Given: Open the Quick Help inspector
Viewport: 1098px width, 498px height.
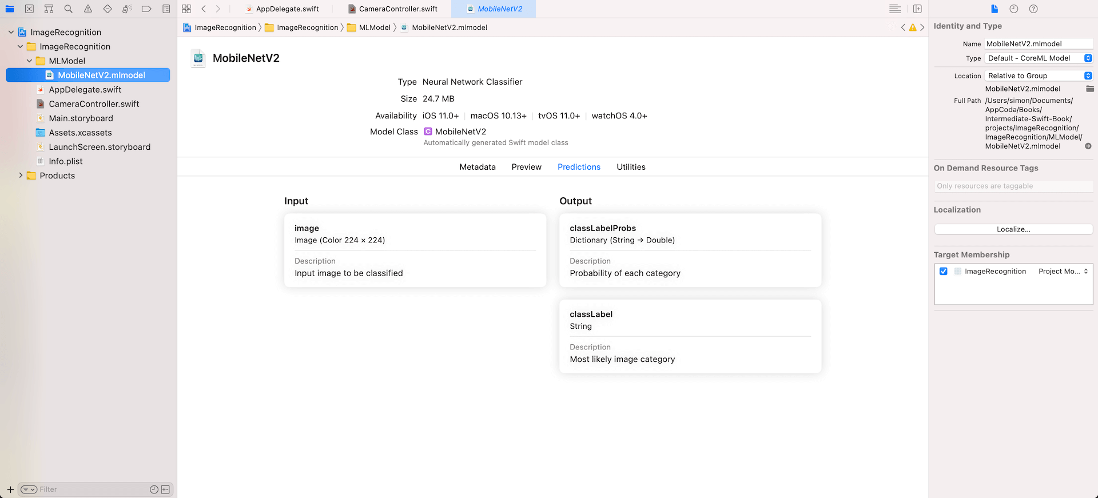Looking at the screenshot, I should tap(1033, 9).
